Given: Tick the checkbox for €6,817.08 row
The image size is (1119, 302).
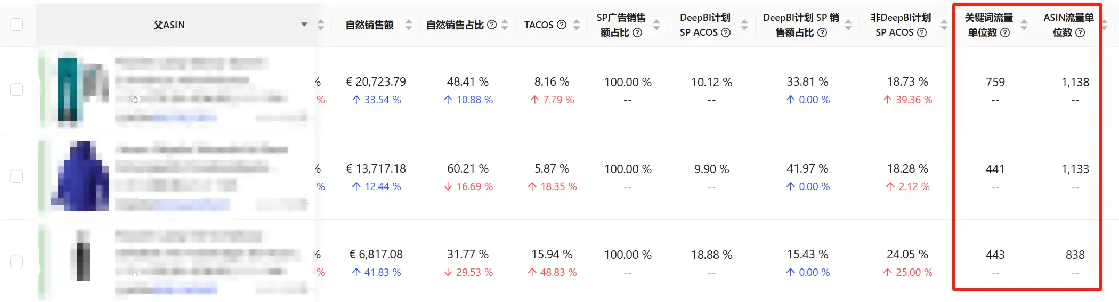Looking at the screenshot, I should pos(17,262).
